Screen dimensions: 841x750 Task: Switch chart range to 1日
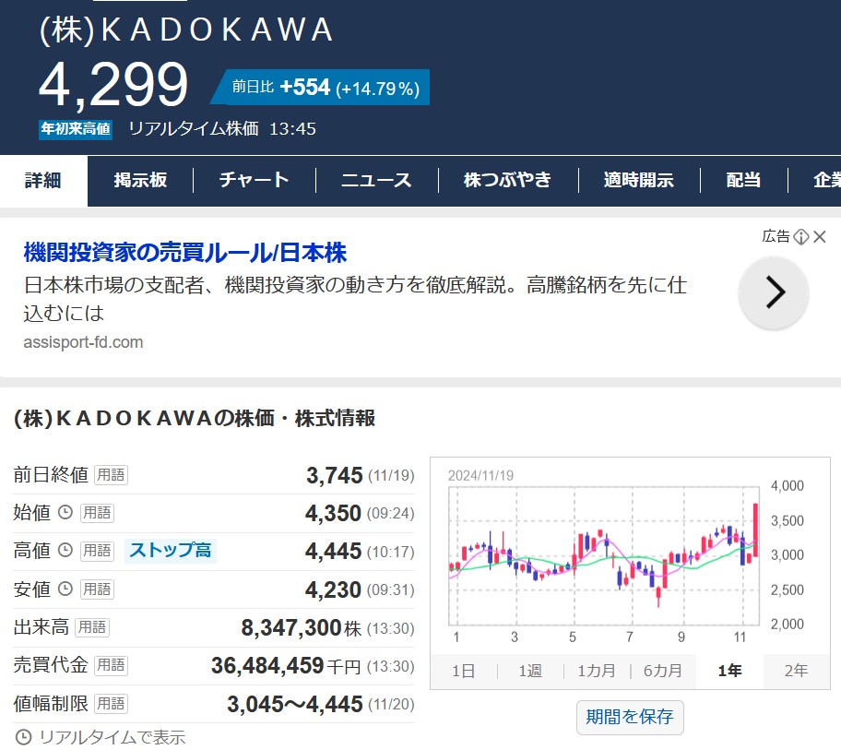tap(464, 671)
